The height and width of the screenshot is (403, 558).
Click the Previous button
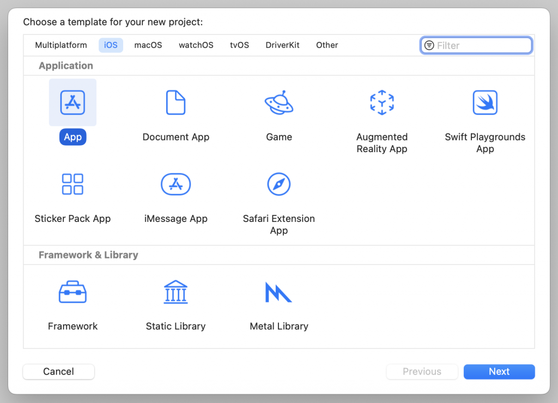click(422, 372)
